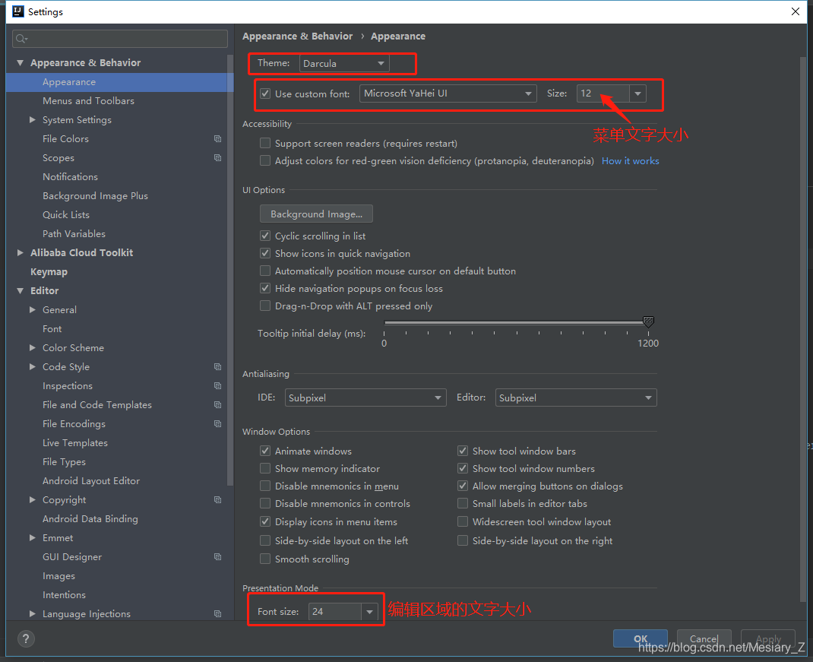Viewport: 813px width, 662px height.
Task: Click the project-level icon beside Code Style
Action: [218, 367]
